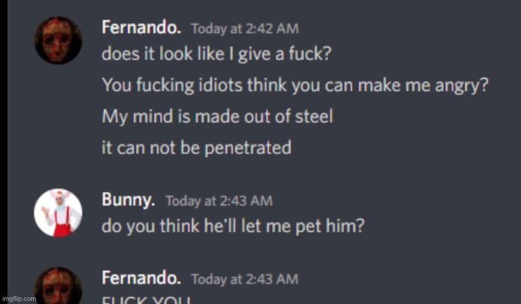Image resolution: width=521 pixels, height=304 pixels.
Task: Click the word 'penetrated'
Action: coord(248,148)
